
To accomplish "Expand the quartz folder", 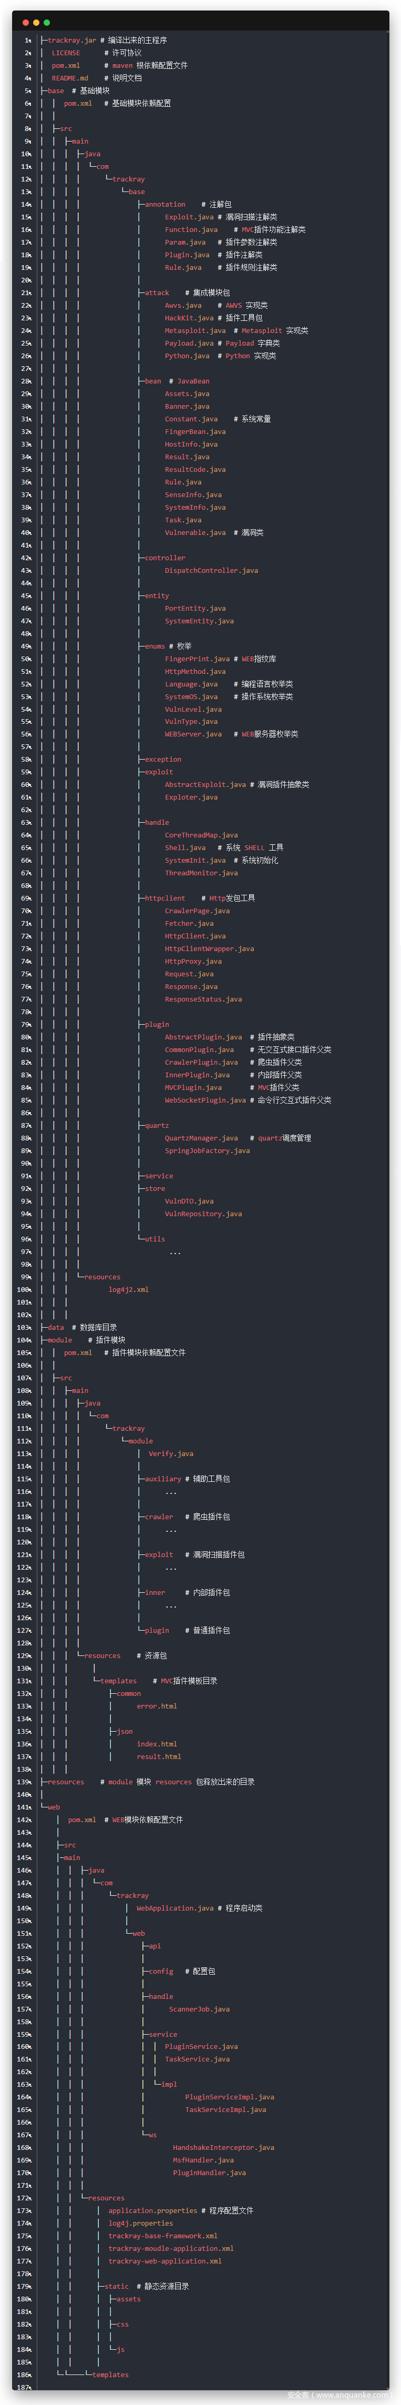I will pyautogui.click(x=157, y=1125).
